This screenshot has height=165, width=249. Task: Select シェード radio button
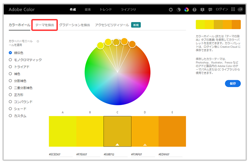pos(10,109)
